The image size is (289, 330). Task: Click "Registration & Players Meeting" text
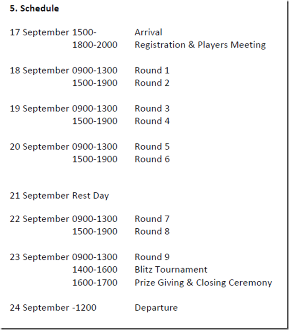point(200,45)
